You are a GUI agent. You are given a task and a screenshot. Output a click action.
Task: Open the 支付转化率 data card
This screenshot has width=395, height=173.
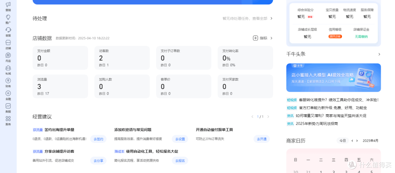[245, 58]
